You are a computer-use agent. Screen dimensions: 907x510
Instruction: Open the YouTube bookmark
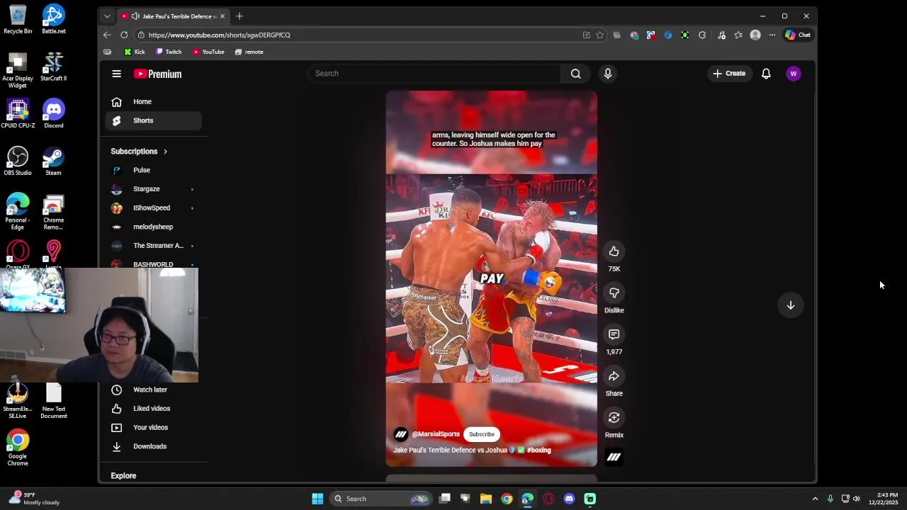pyautogui.click(x=208, y=52)
